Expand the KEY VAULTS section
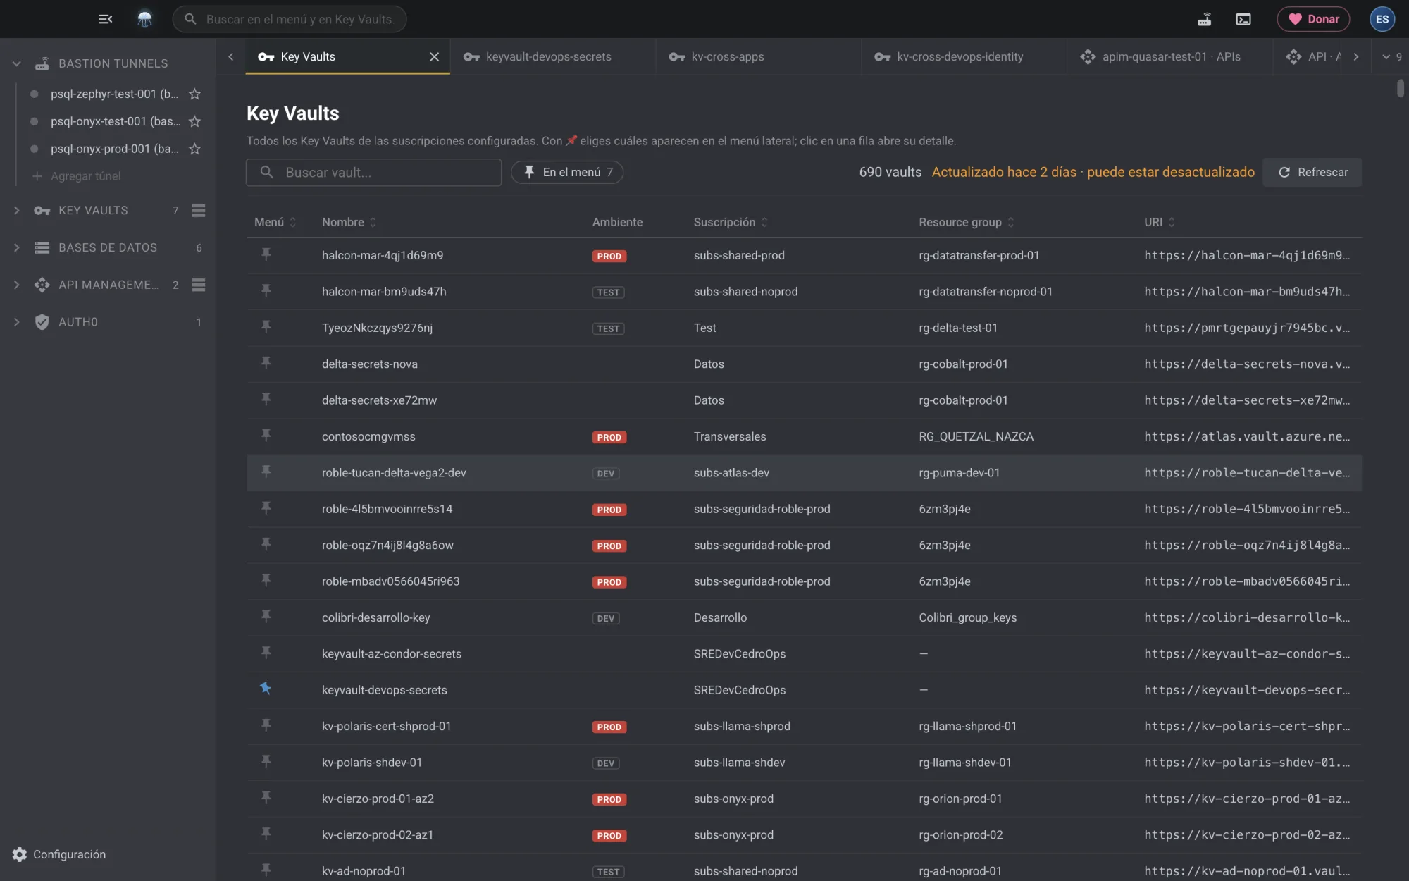The width and height of the screenshot is (1409, 881). click(17, 210)
